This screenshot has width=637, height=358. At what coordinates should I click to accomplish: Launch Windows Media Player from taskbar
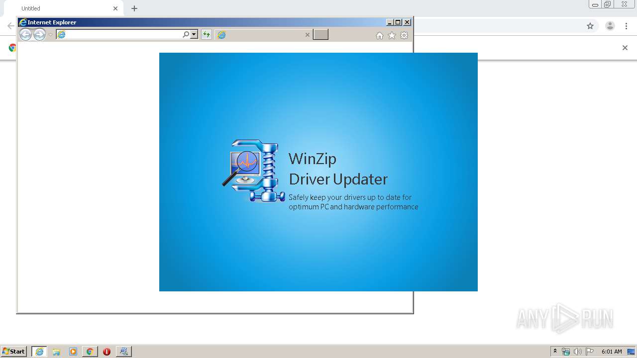coord(73,352)
